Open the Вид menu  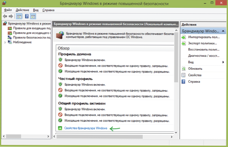[x=36, y=10]
